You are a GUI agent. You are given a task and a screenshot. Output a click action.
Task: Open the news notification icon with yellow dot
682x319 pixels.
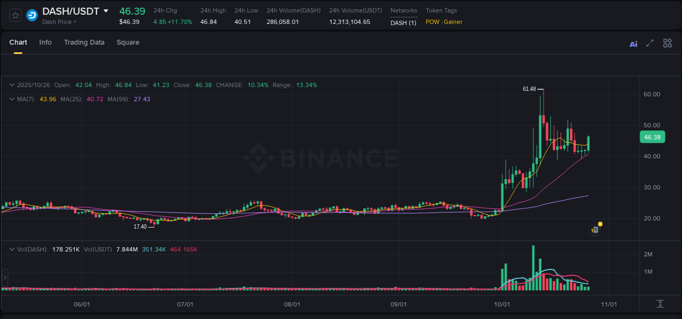tap(595, 230)
